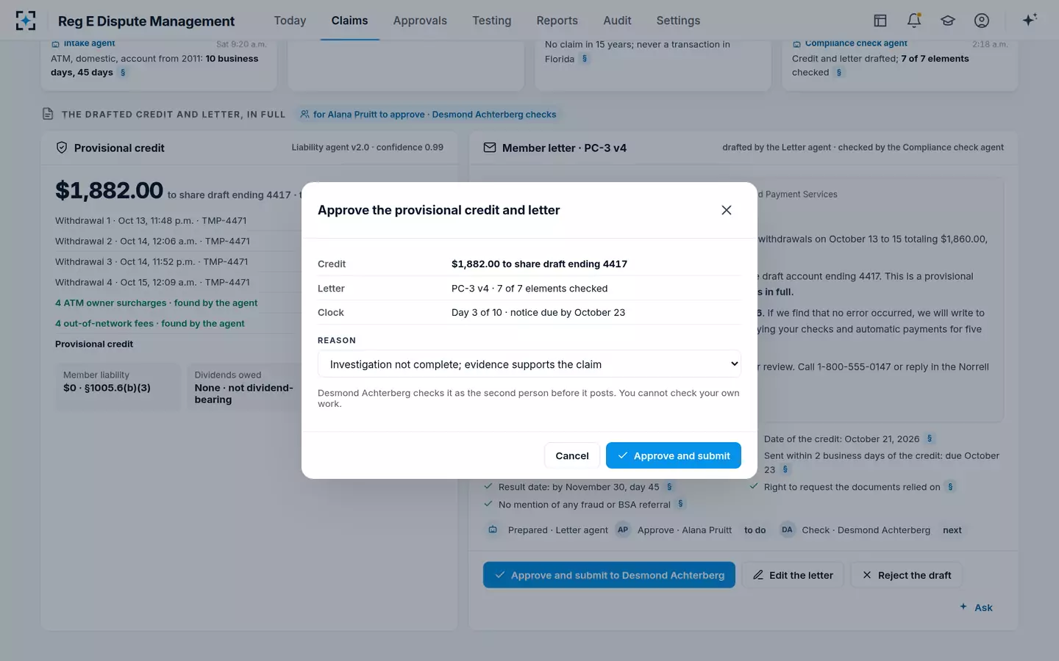Click 'Approve and submit to Desmond Achterberg' button
The height and width of the screenshot is (661, 1059).
tap(609, 575)
